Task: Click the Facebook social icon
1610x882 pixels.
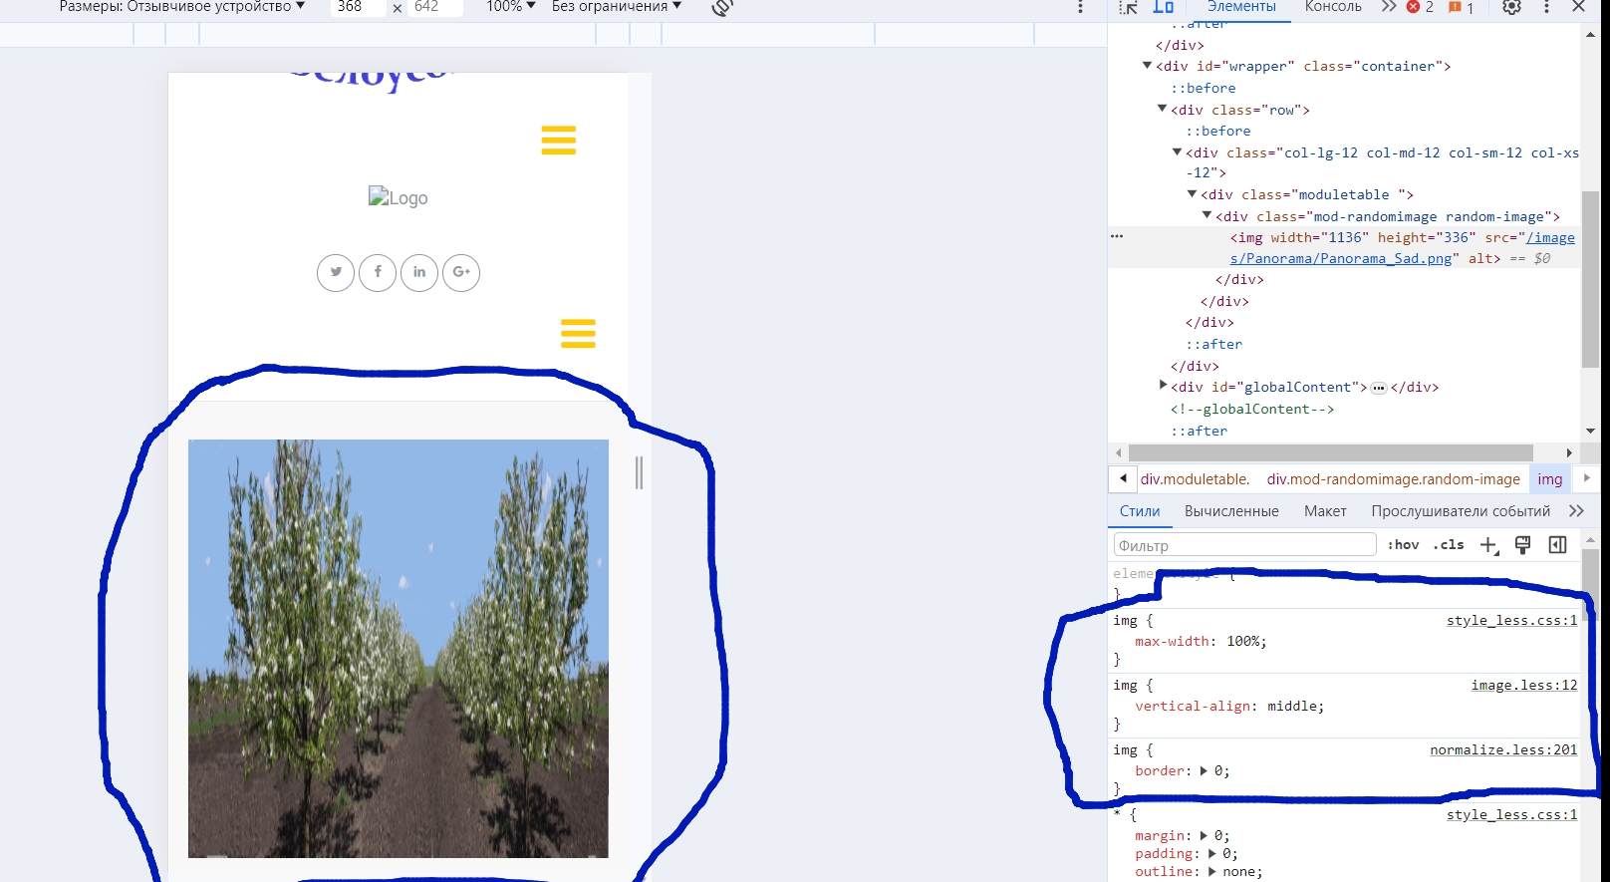Action: point(378,272)
